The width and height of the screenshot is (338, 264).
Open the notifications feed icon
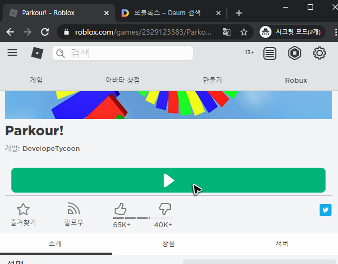[x=270, y=53]
